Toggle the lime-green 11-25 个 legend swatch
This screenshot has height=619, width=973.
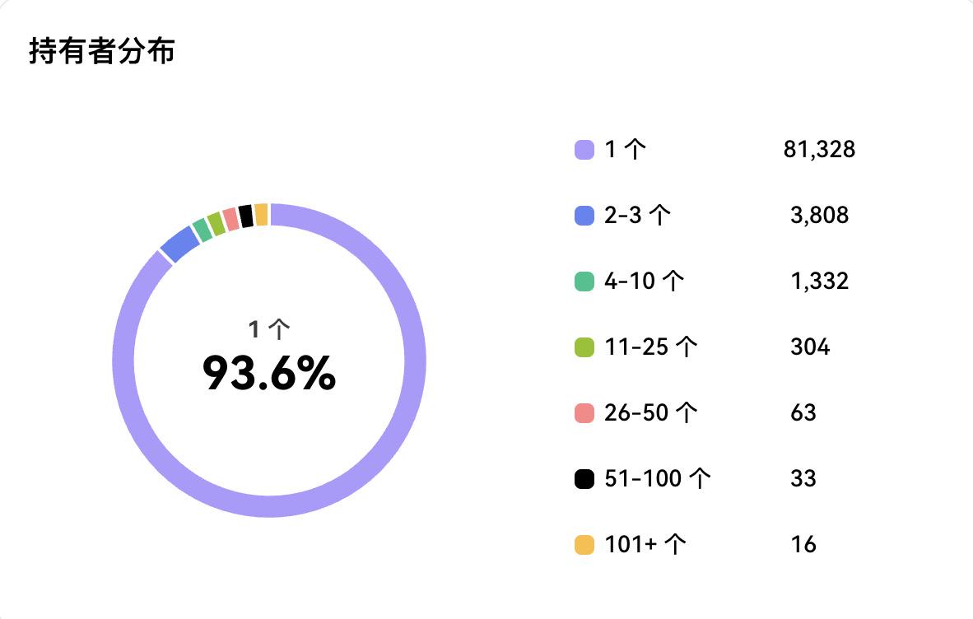(x=584, y=347)
